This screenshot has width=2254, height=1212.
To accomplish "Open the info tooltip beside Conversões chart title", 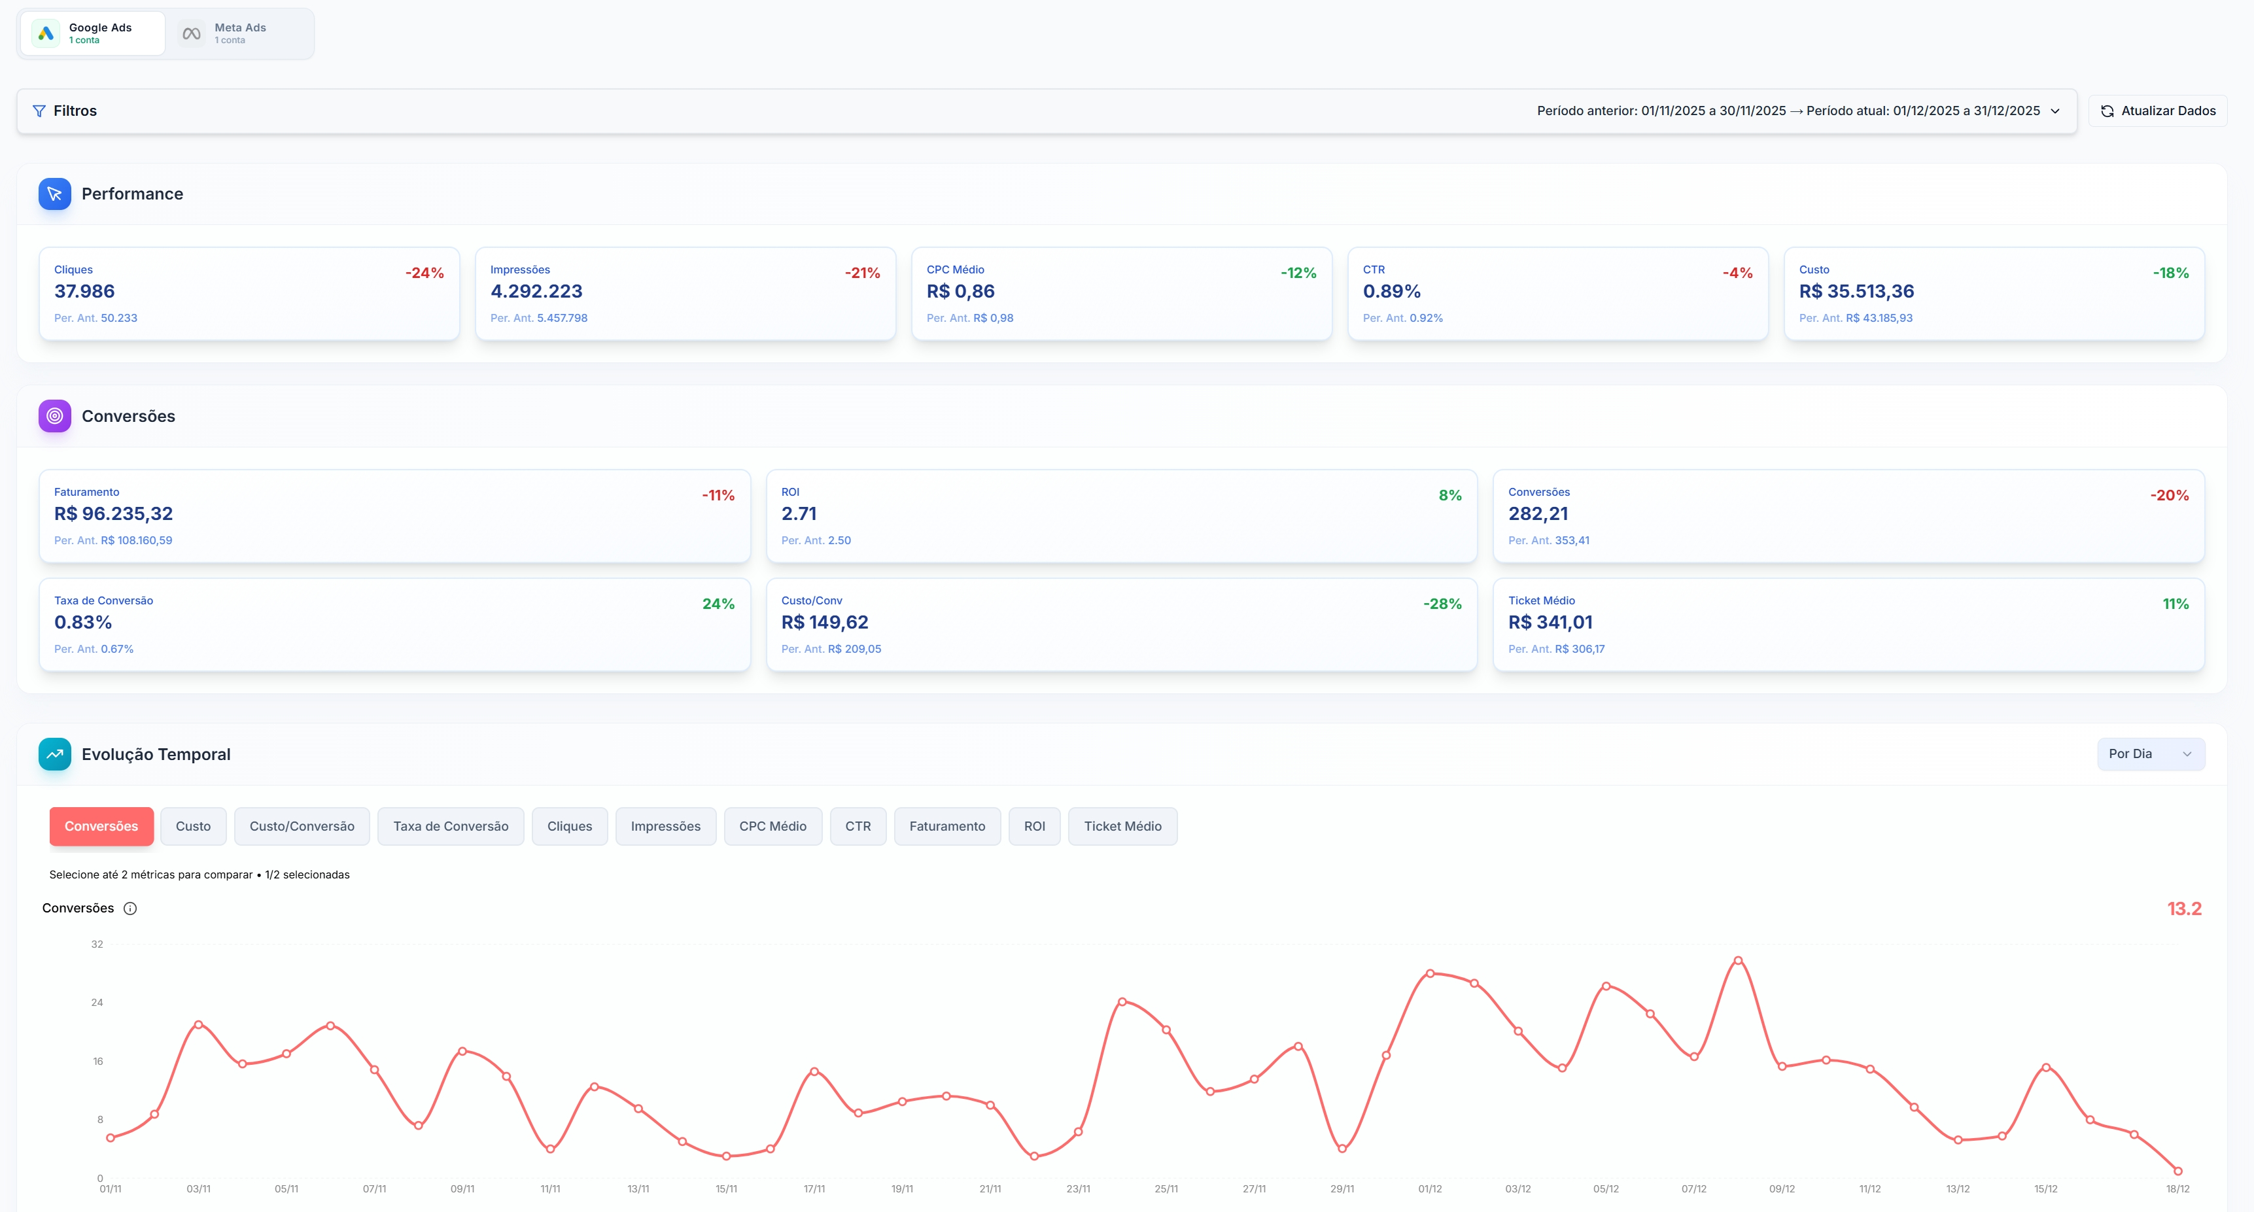I will pos(130,909).
